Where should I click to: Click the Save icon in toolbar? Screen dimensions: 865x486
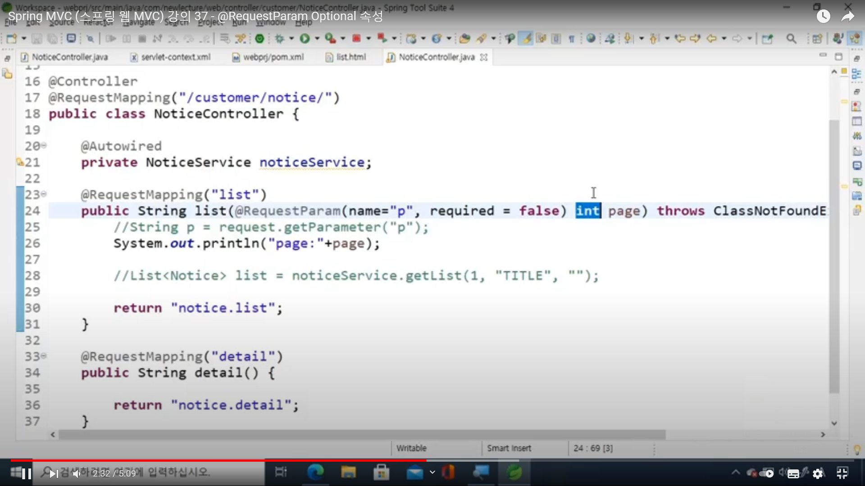[37, 39]
